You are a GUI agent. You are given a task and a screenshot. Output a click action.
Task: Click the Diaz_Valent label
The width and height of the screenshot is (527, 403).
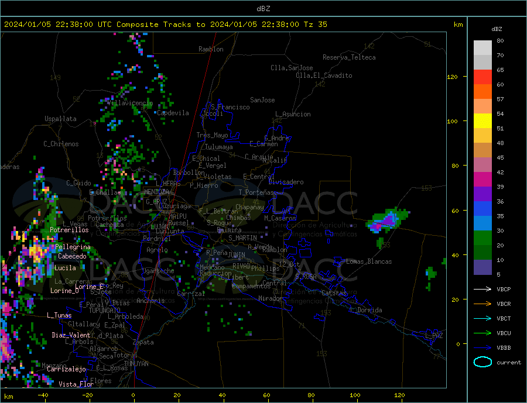coord(71,335)
